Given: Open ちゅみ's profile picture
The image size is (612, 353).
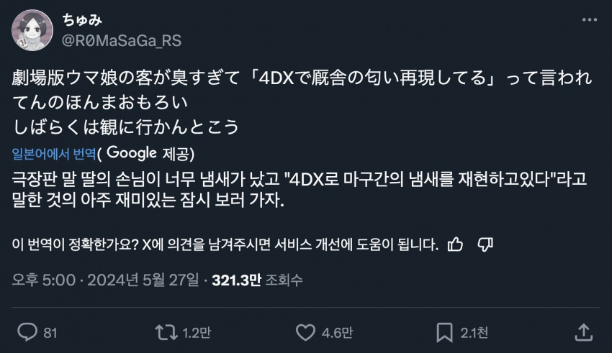Looking at the screenshot, I should (32, 30).
